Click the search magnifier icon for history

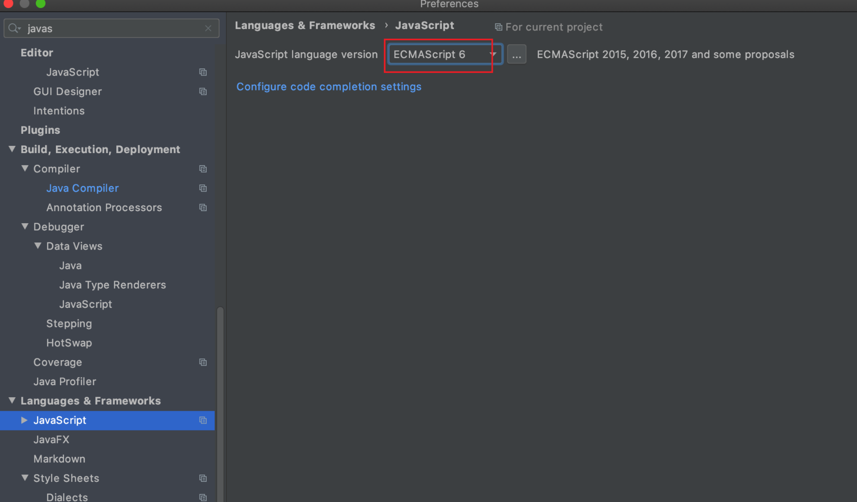[14, 28]
